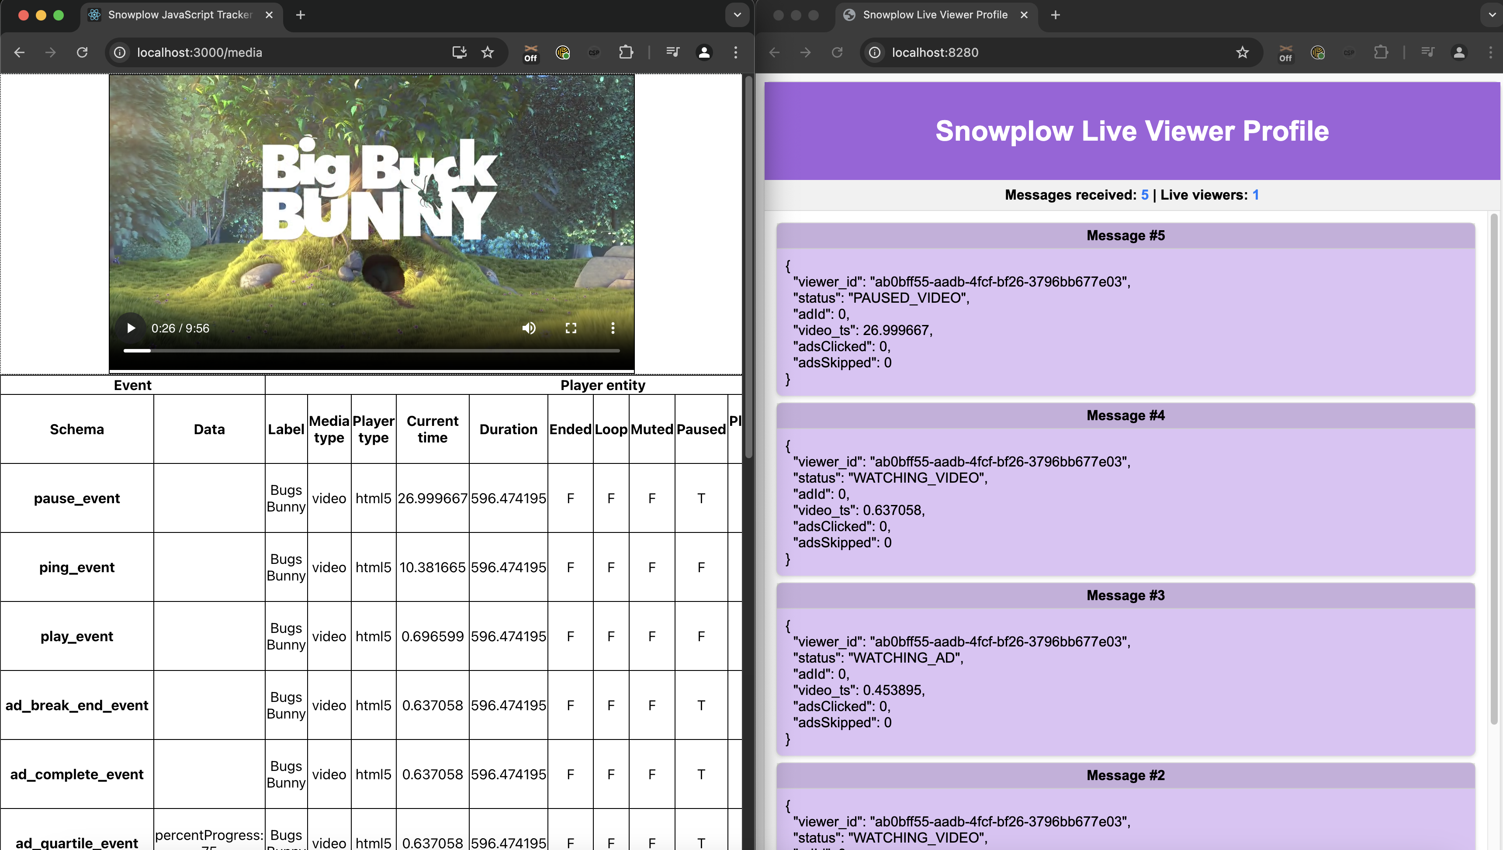Select the browser profile icon
1503x850 pixels.
pyautogui.click(x=704, y=52)
